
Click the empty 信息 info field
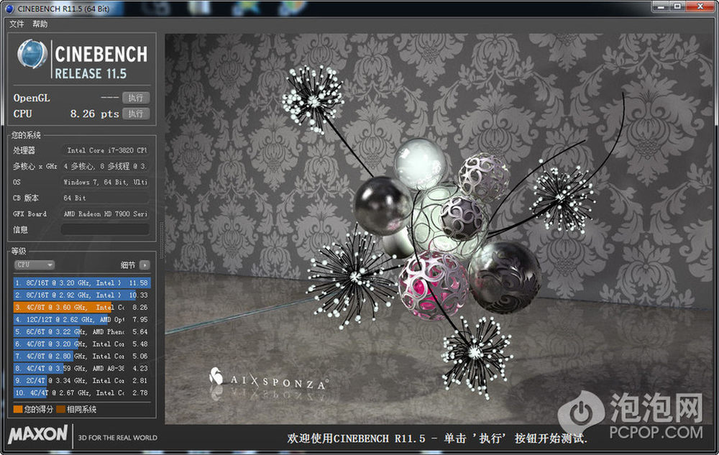105,229
